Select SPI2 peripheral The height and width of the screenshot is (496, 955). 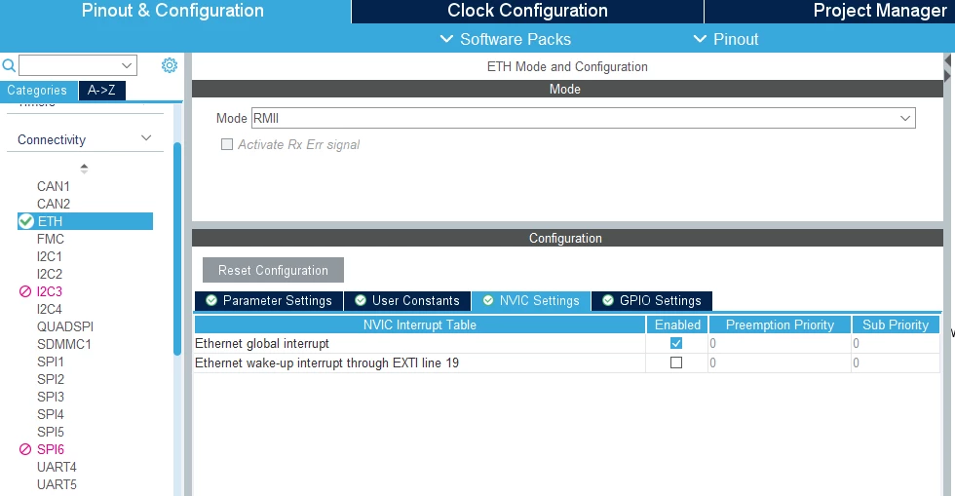pos(51,380)
